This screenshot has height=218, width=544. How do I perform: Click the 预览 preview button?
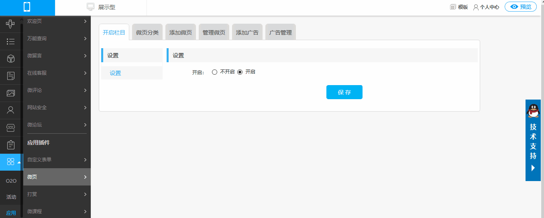pyautogui.click(x=521, y=7)
